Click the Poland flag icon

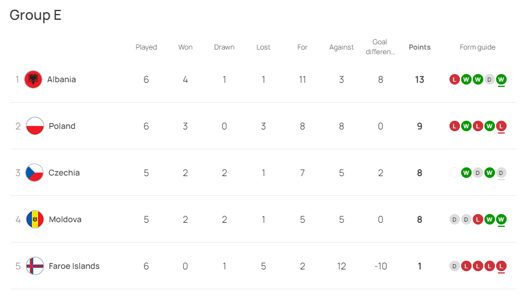(35, 126)
